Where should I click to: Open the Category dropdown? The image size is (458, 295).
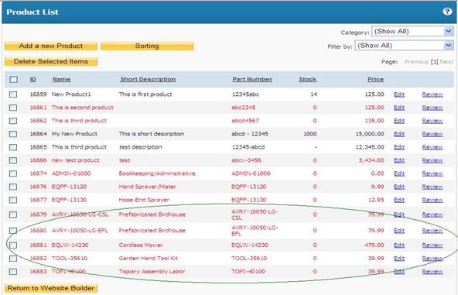[x=412, y=31]
